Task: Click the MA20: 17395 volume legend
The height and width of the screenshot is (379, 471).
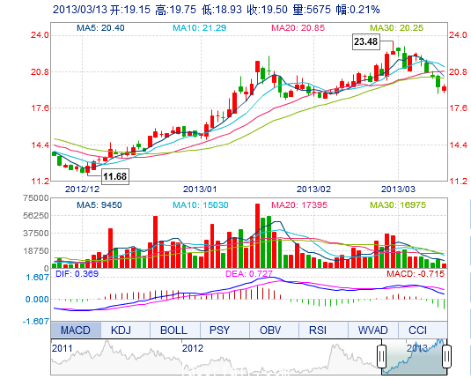Action: 299,205
